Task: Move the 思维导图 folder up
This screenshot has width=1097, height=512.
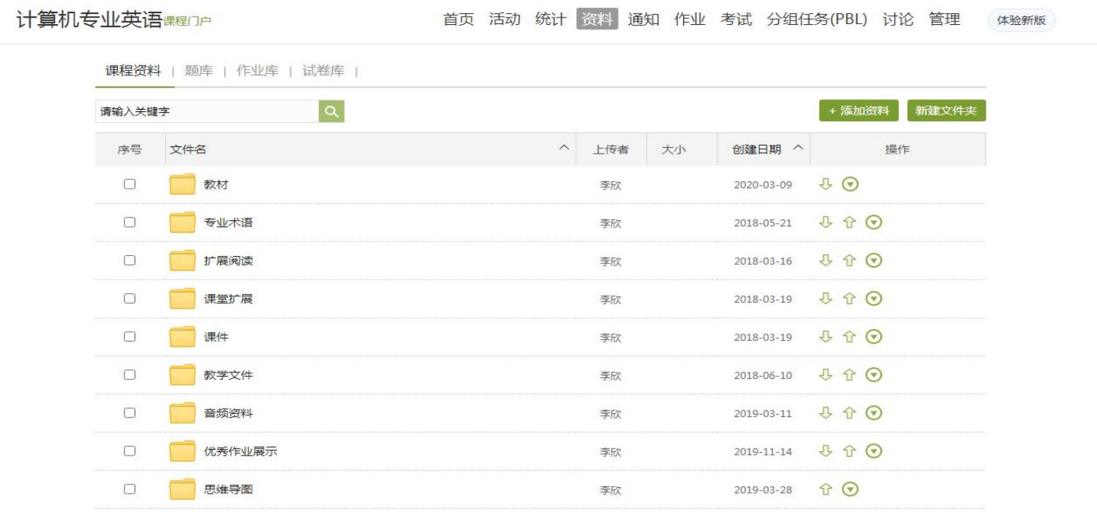Action: coord(826,489)
